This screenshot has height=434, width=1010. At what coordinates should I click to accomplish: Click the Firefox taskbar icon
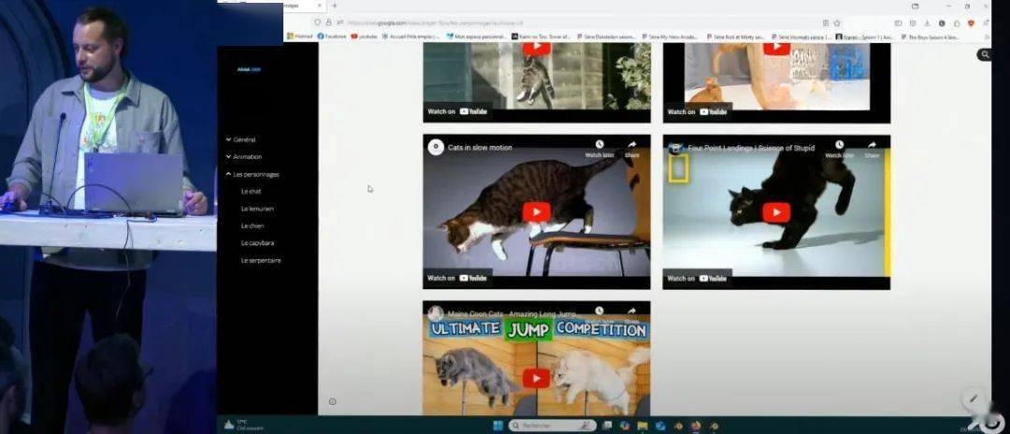(x=696, y=426)
